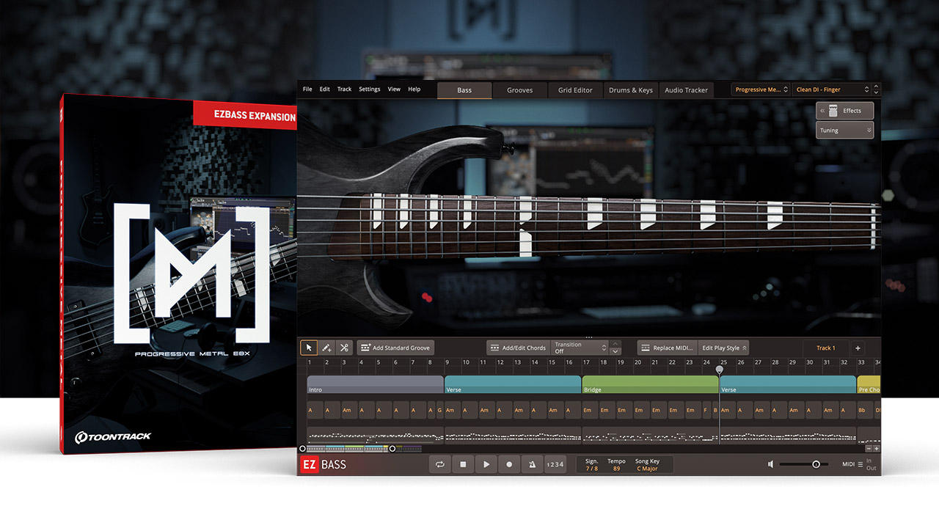Screen dimensions: 939x528
Task: Select the Intro song part block
Action: coord(375,385)
